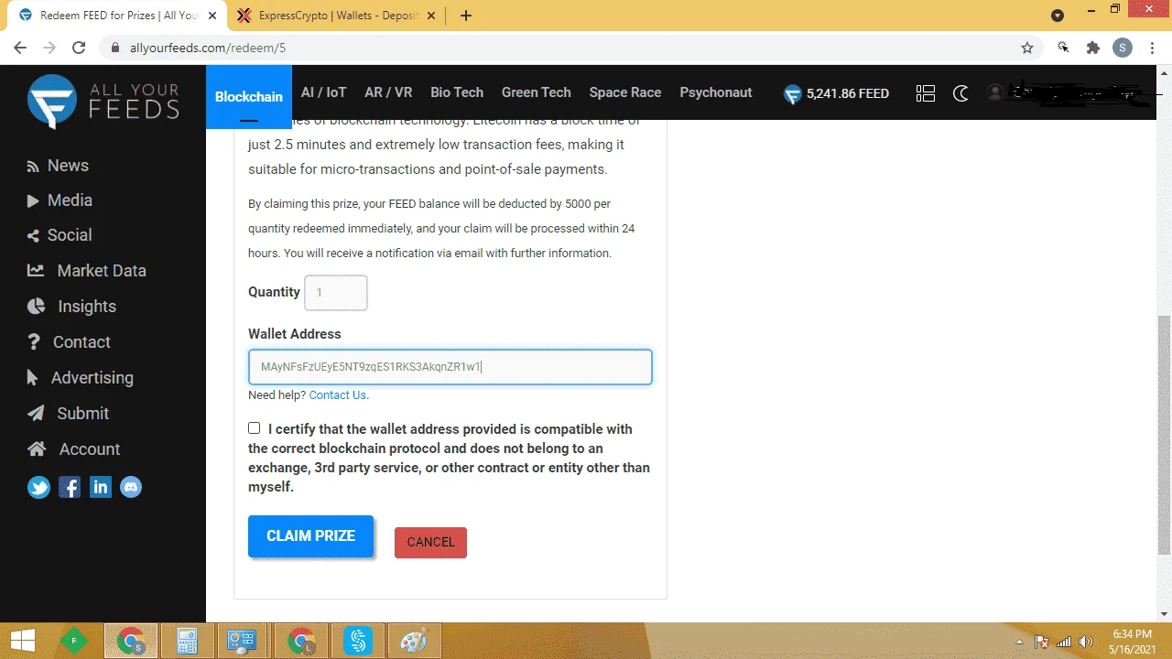
Task: Open the Chrome three-dot menu
Action: [1152, 48]
